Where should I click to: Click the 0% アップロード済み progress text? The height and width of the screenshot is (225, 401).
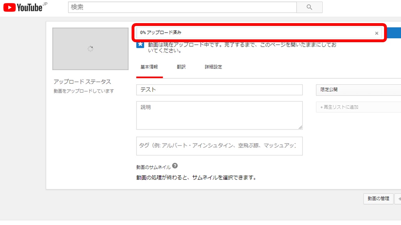(x=161, y=32)
